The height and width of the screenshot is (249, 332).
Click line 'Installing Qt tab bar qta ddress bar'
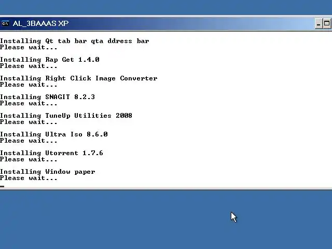coord(75,40)
